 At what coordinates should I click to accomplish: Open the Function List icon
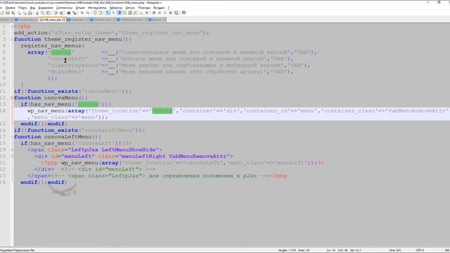click(136, 13)
